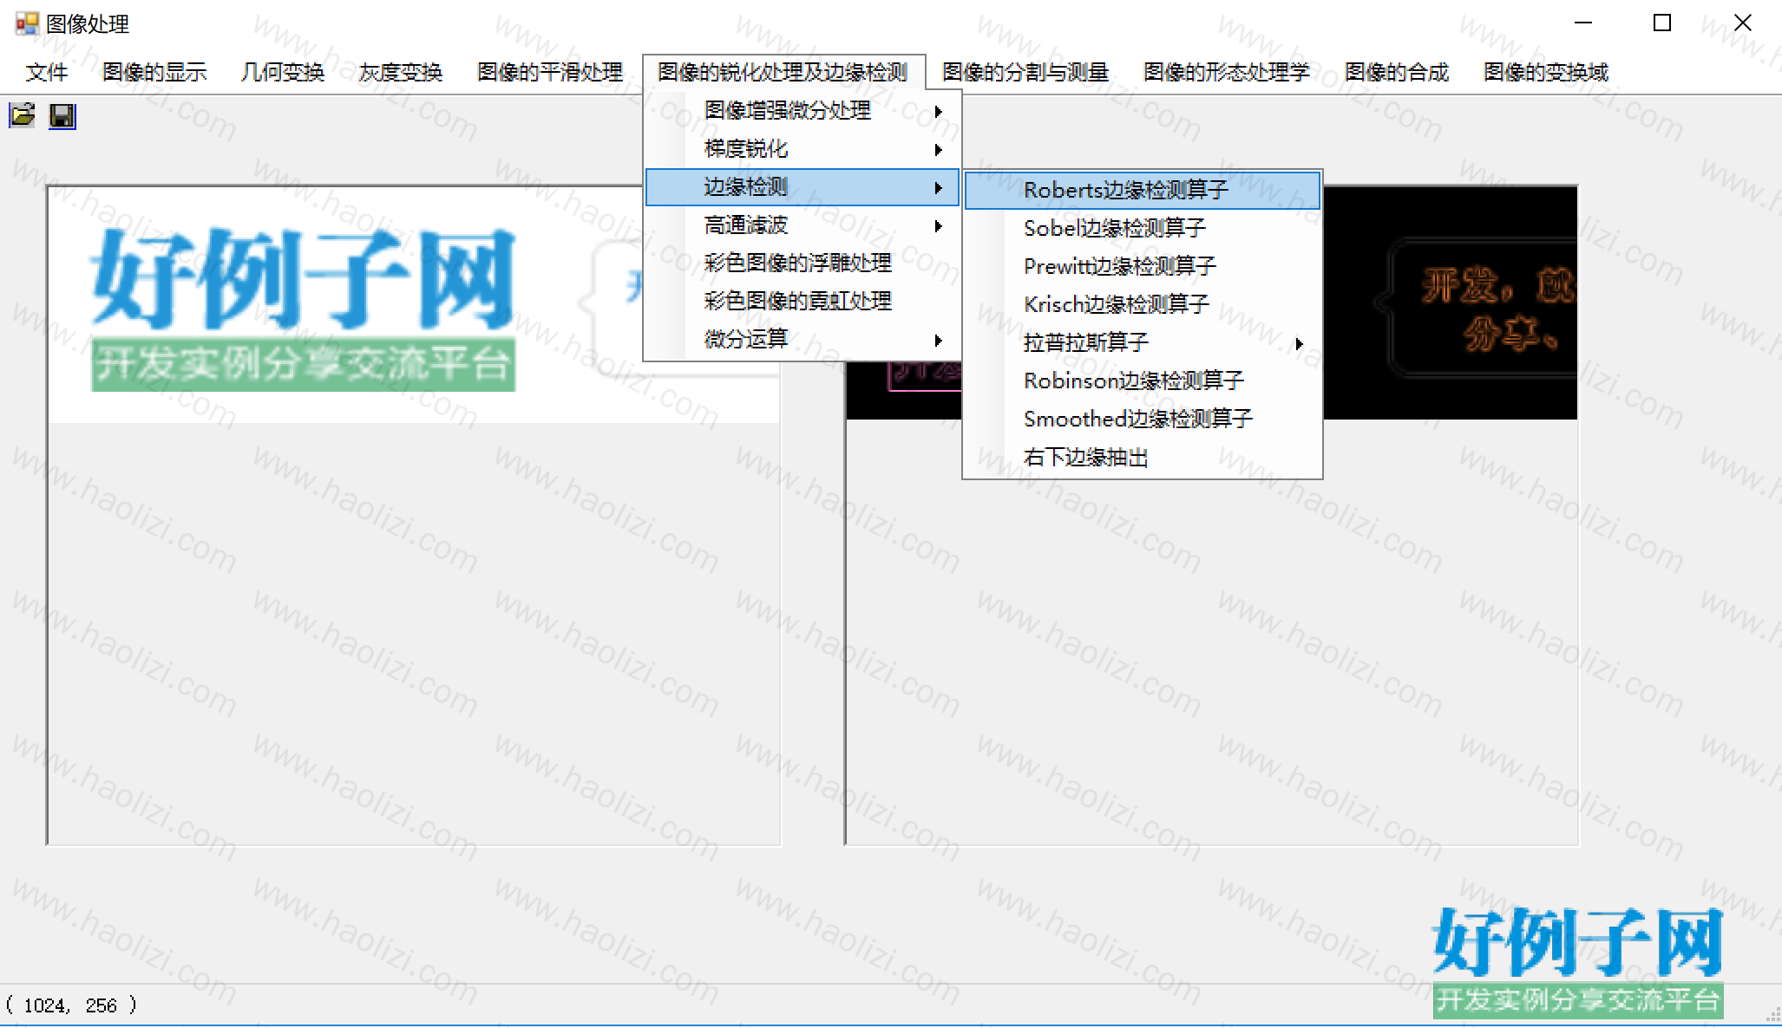1782x1028 pixels.
Task: Apply Smoothed边缘检测算子
Action: point(1143,420)
